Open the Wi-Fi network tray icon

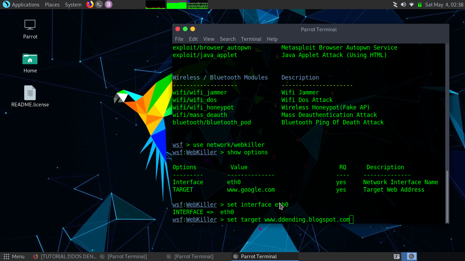(x=412, y=4)
